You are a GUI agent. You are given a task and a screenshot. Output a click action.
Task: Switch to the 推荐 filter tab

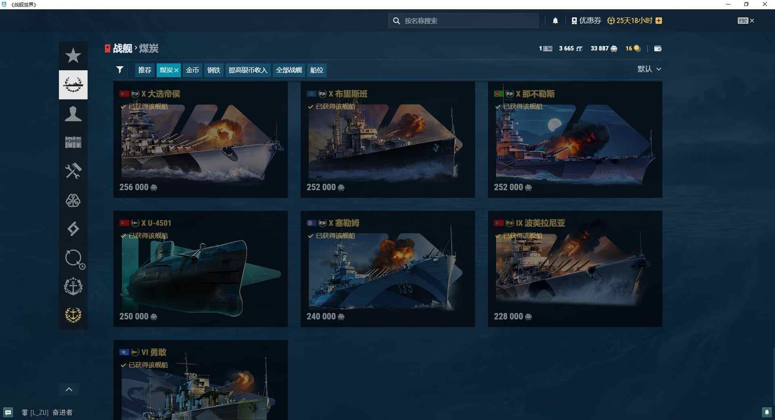pyautogui.click(x=145, y=70)
